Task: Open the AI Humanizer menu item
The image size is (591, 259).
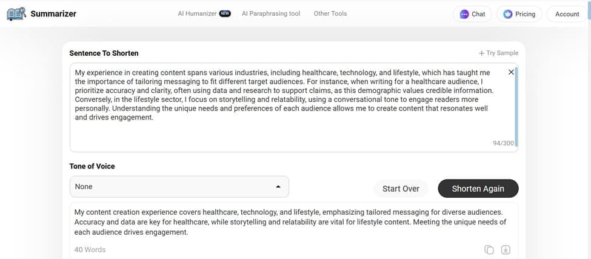Action: 197,13
